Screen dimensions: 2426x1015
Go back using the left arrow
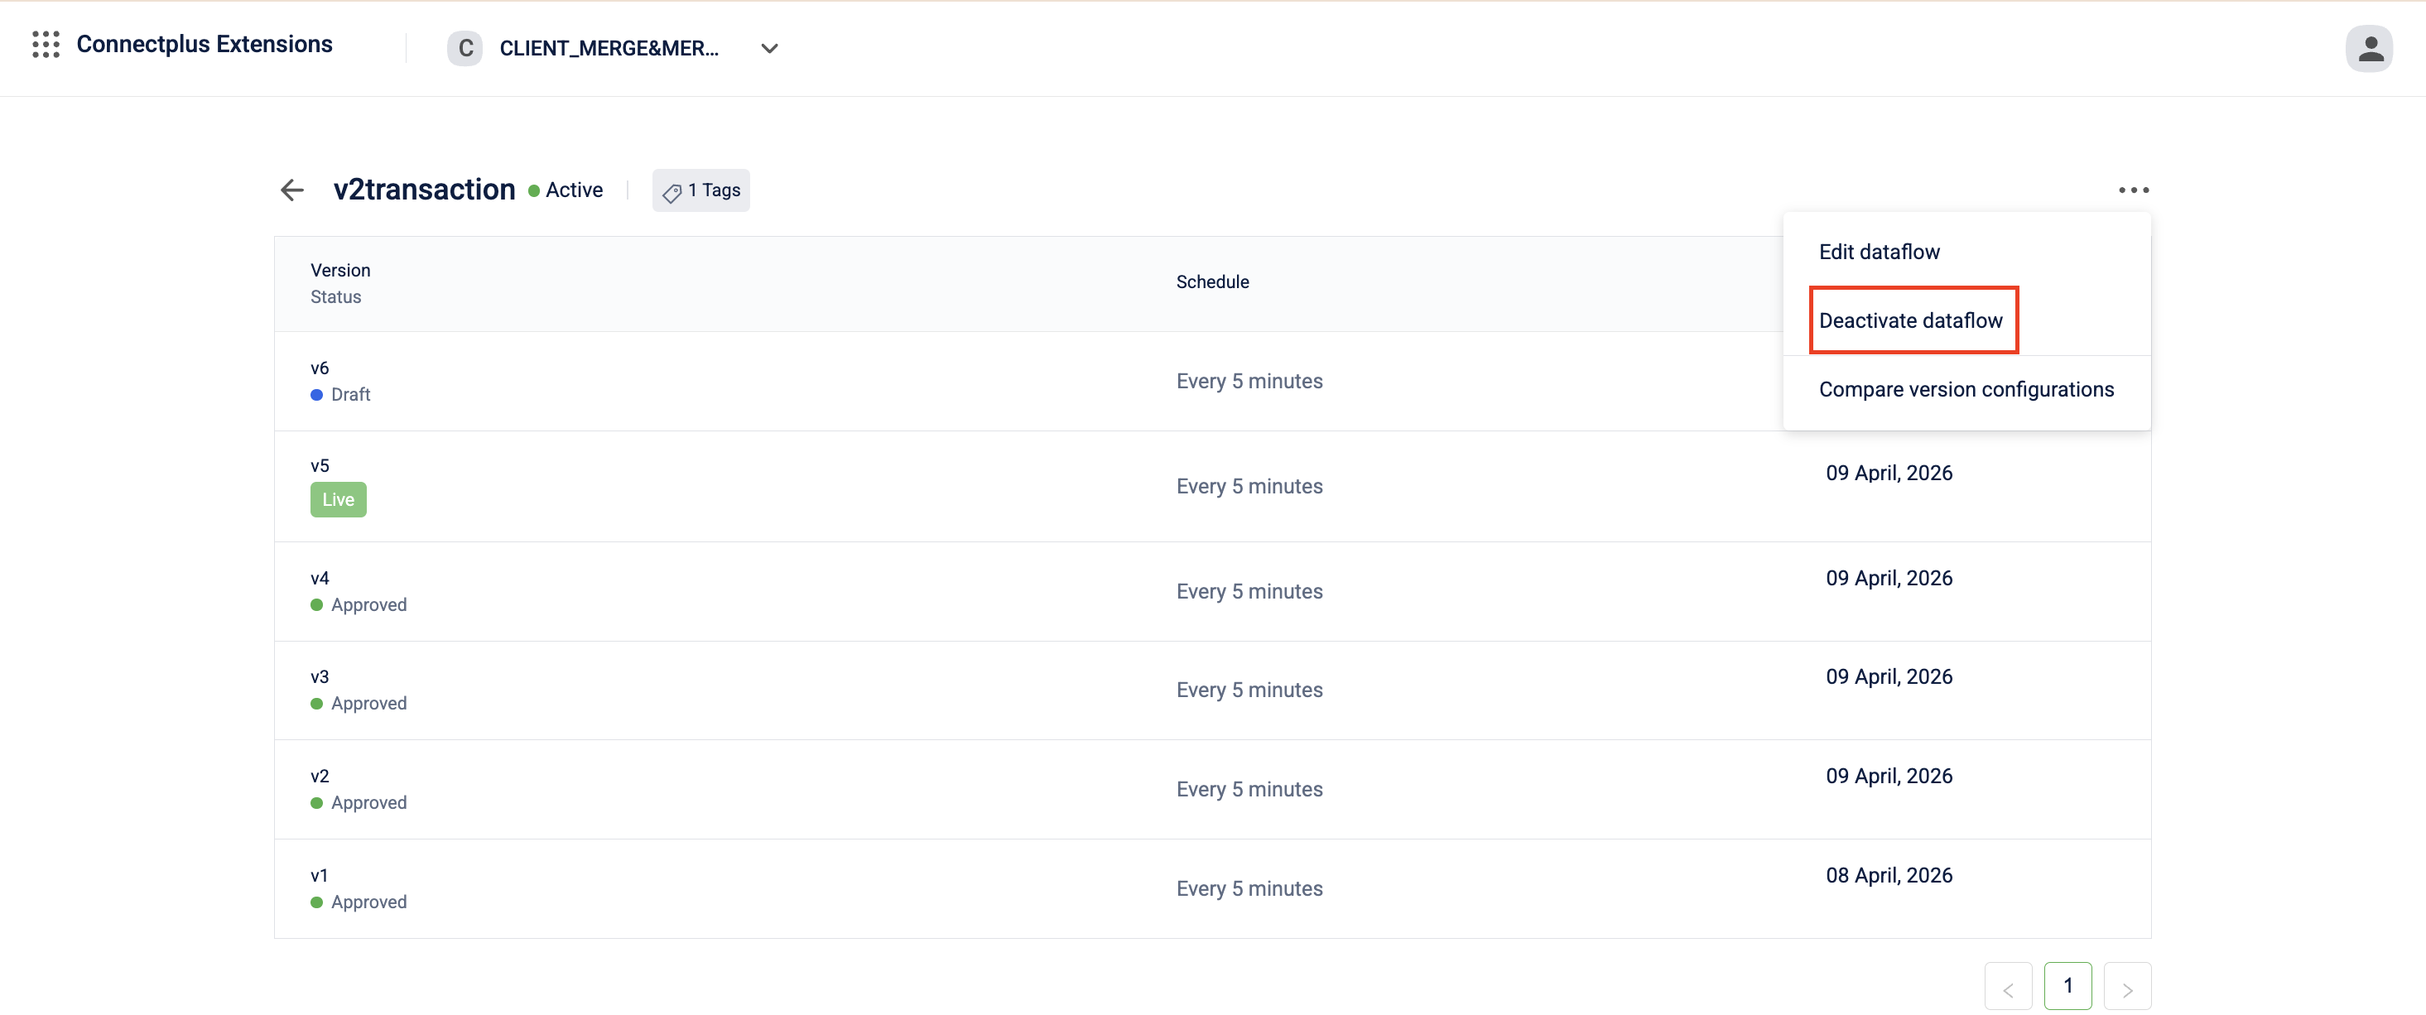pyautogui.click(x=292, y=190)
